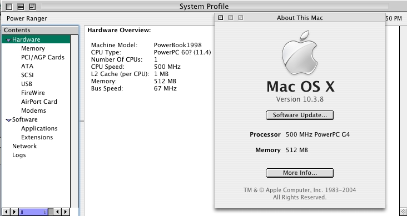407x216 pixels.
Task: Click System Profile window close box
Action: (9, 7)
